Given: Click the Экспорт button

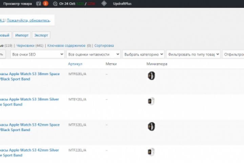Looking at the screenshot, I should [x=41, y=35].
